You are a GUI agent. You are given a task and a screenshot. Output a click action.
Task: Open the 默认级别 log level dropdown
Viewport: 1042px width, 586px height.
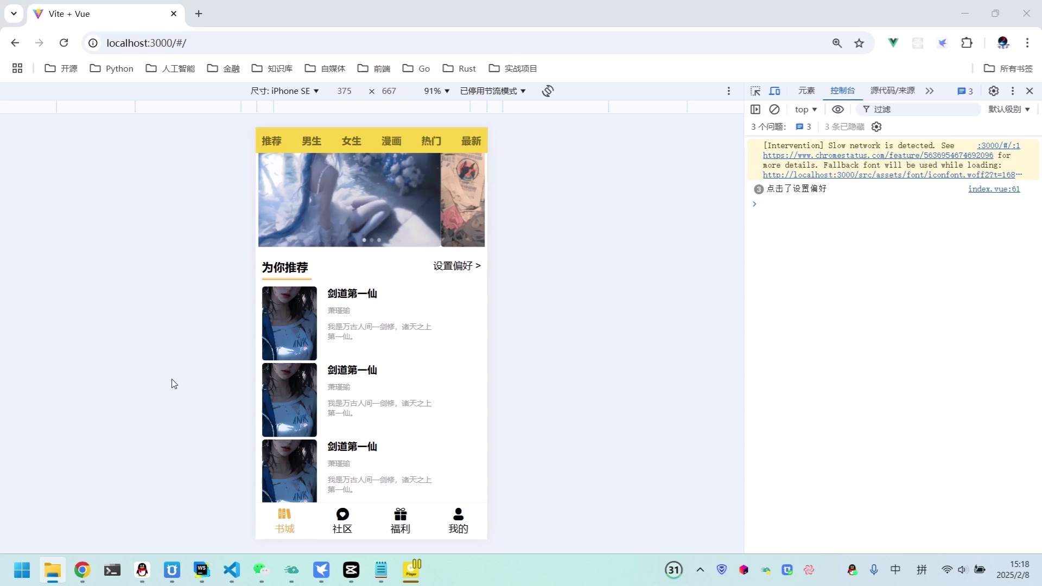[1007, 109]
